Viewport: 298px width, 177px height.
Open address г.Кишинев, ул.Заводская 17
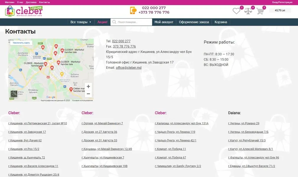(27, 132)
